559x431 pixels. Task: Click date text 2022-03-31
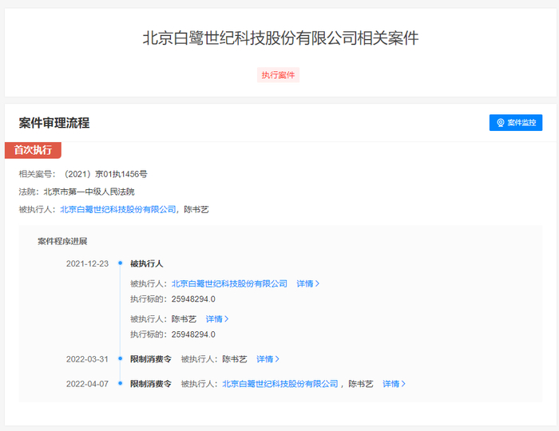pyautogui.click(x=87, y=359)
